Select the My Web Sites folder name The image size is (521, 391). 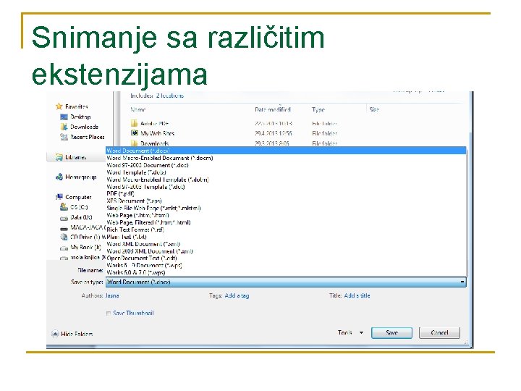pyautogui.click(x=158, y=133)
